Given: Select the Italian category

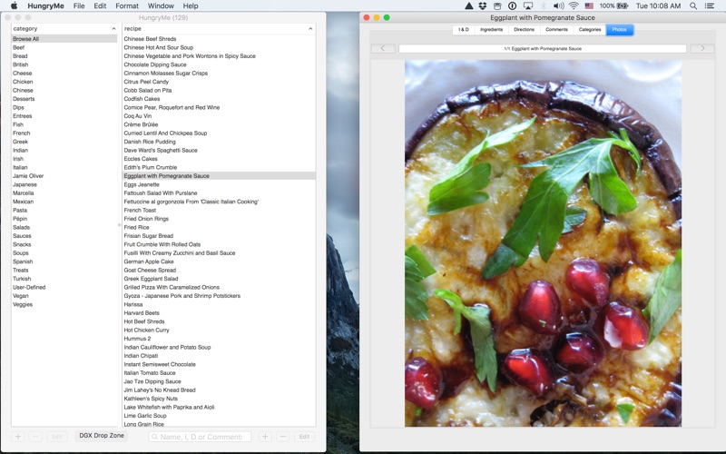Looking at the screenshot, I should pyautogui.click(x=64, y=167).
